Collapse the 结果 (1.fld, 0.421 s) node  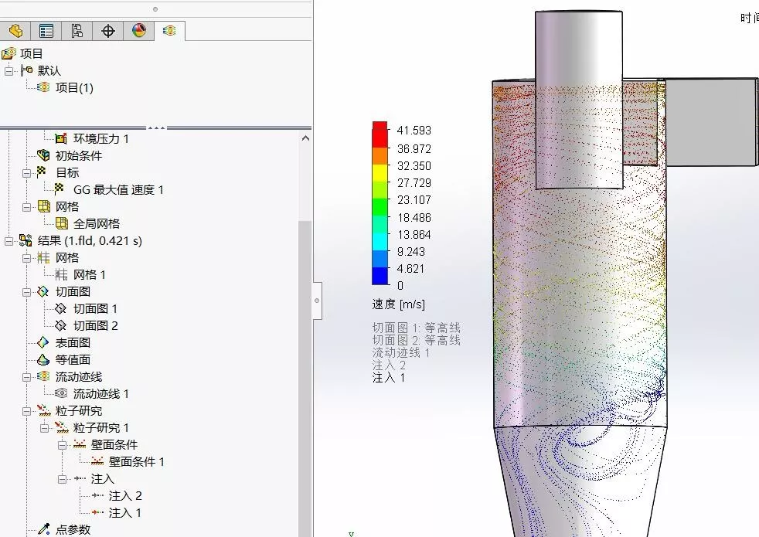click(9, 240)
